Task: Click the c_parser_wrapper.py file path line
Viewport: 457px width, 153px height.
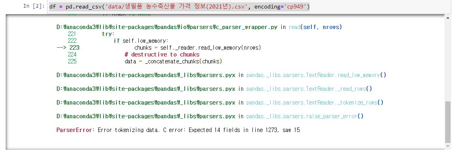Action: [x=199, y=27]
